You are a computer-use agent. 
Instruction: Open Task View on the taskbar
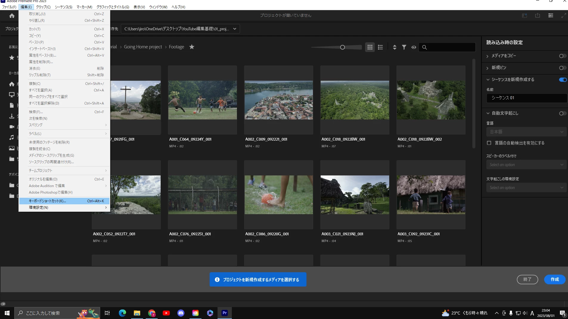tap(107, 313)
